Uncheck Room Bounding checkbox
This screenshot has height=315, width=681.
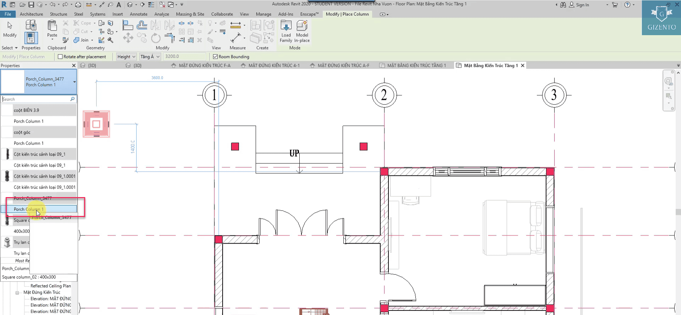pyautogui.click(x=215, y=56)
